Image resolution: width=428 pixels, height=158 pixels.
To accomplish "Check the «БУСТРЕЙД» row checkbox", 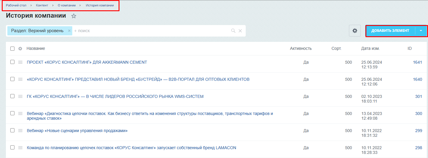I will click(x=12, y=79).
